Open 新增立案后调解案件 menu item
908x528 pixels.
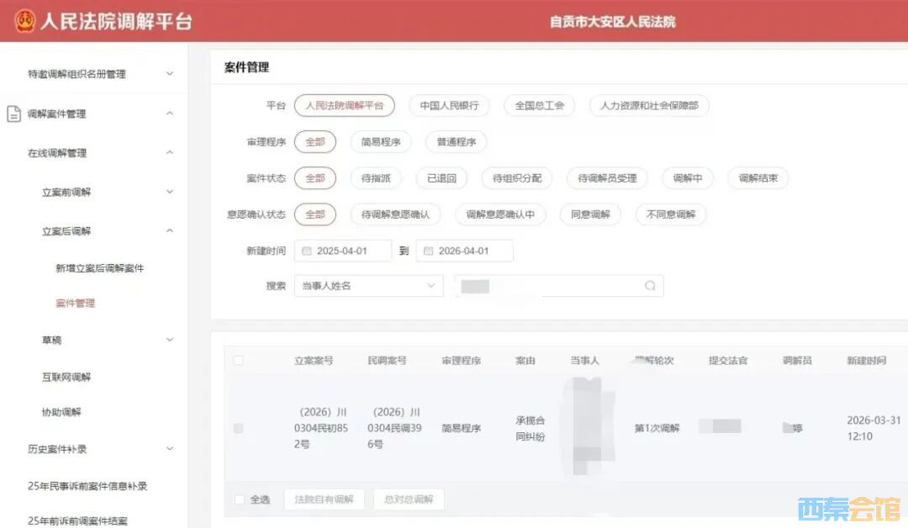(100, 268)
